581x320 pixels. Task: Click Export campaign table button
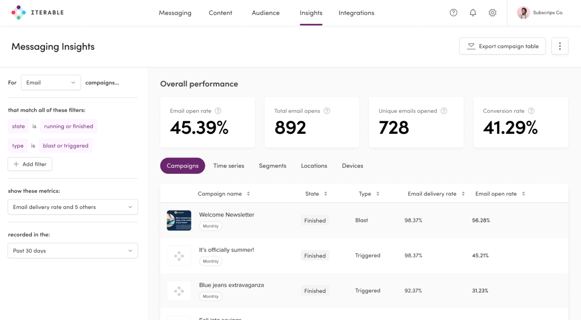tap(502, 46)
